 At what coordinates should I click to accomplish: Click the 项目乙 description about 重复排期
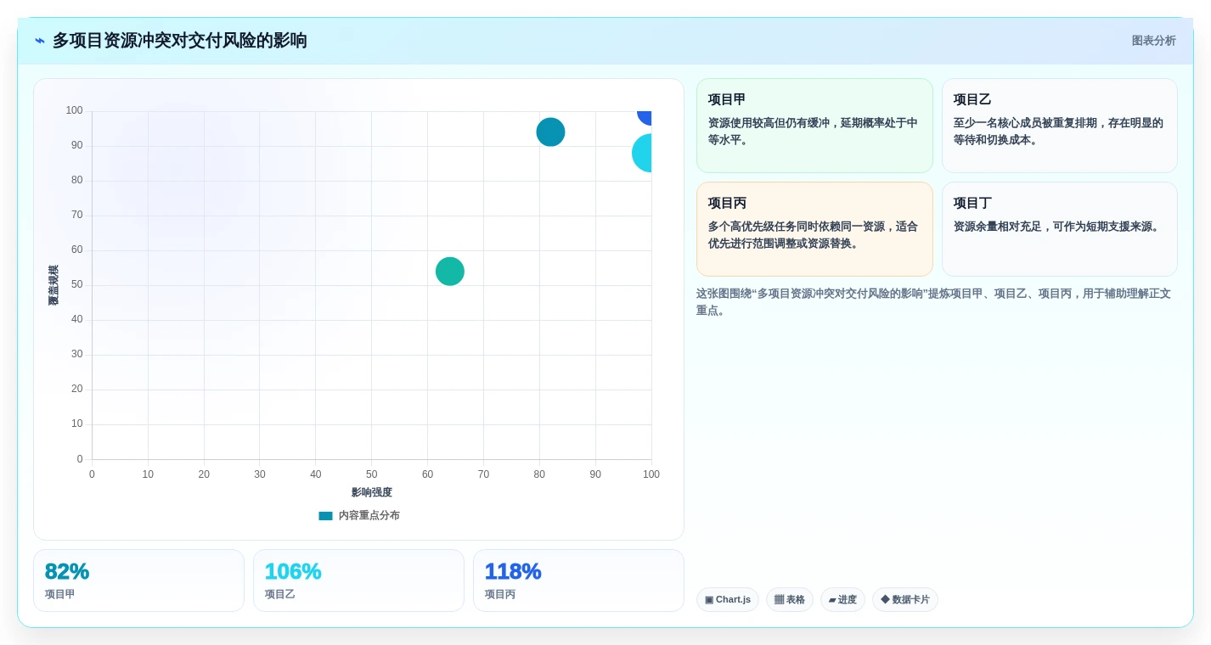1058,132
